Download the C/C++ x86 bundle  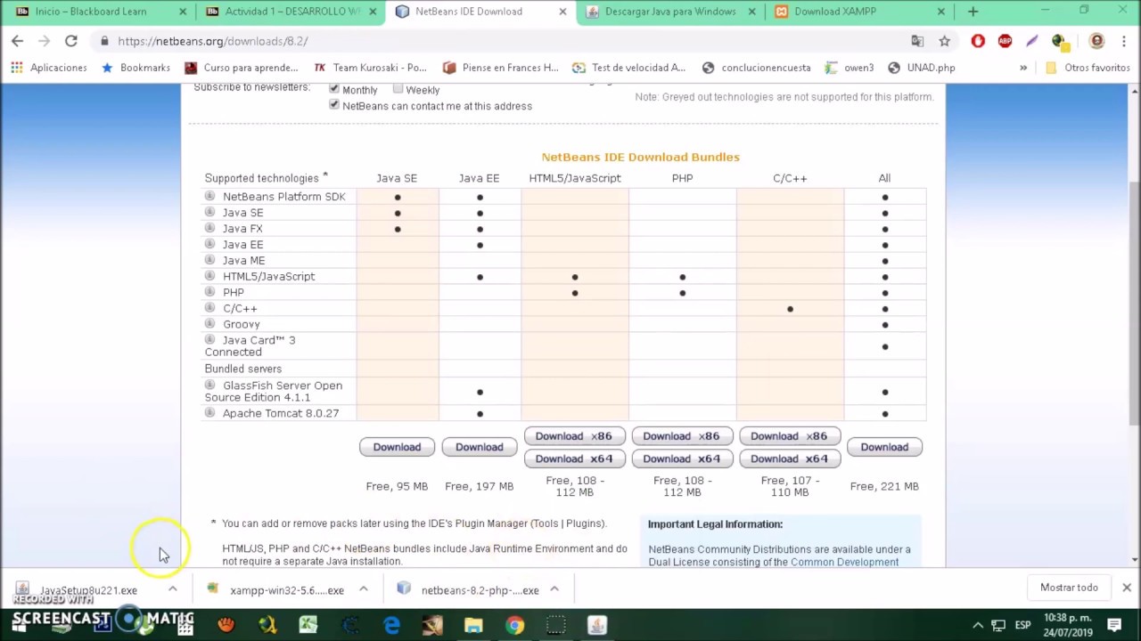click(x=789, y=436)
